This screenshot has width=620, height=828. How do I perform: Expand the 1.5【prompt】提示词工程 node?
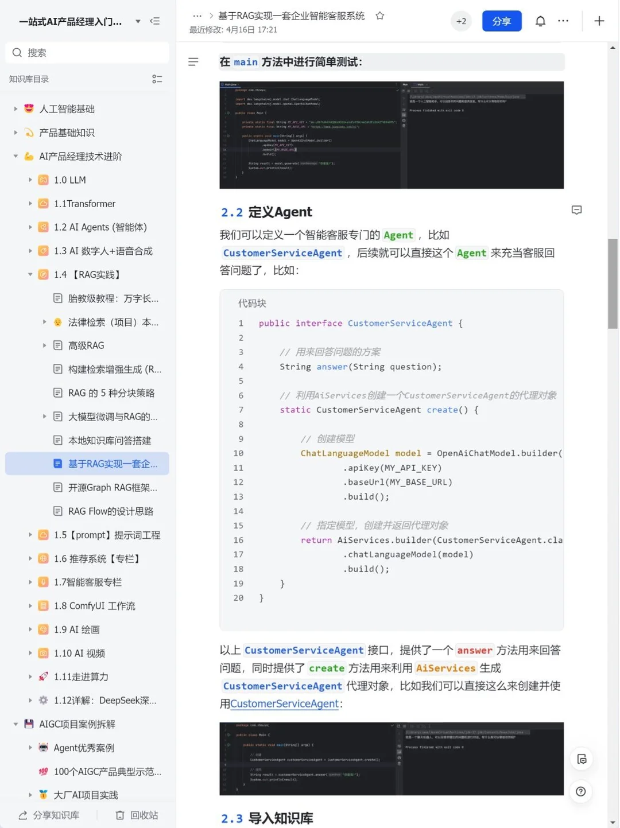[30, 535]
